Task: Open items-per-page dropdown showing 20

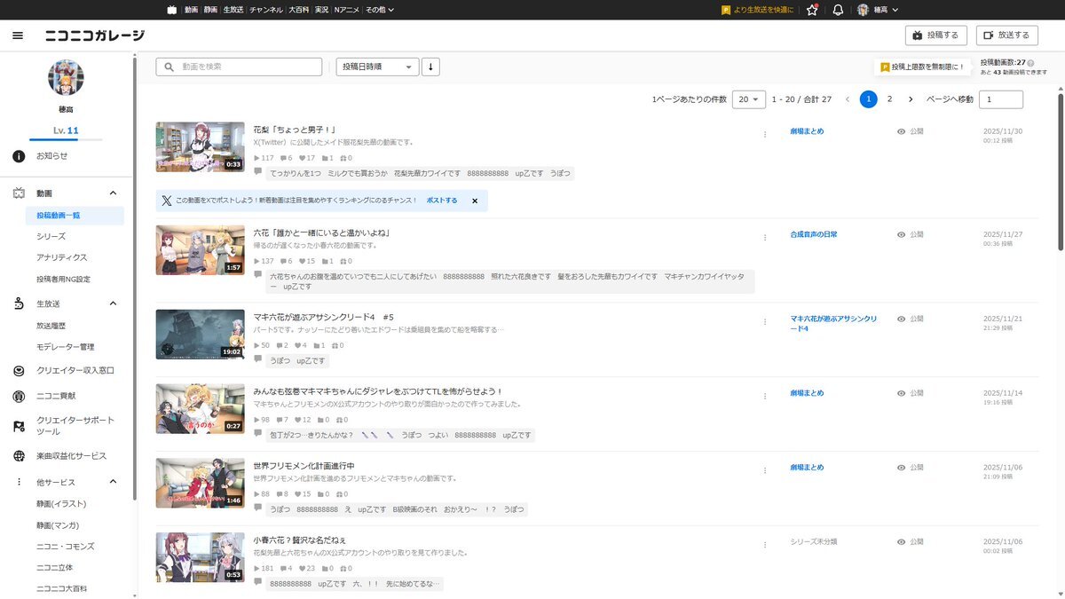Action: (x=749, y=99)
